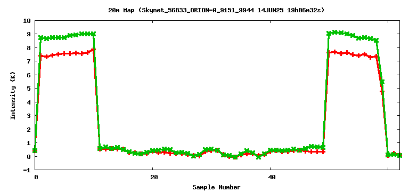Click the green marker at sample 30 bump
This screenshot has height=192, width=409.
click(211, 149)
